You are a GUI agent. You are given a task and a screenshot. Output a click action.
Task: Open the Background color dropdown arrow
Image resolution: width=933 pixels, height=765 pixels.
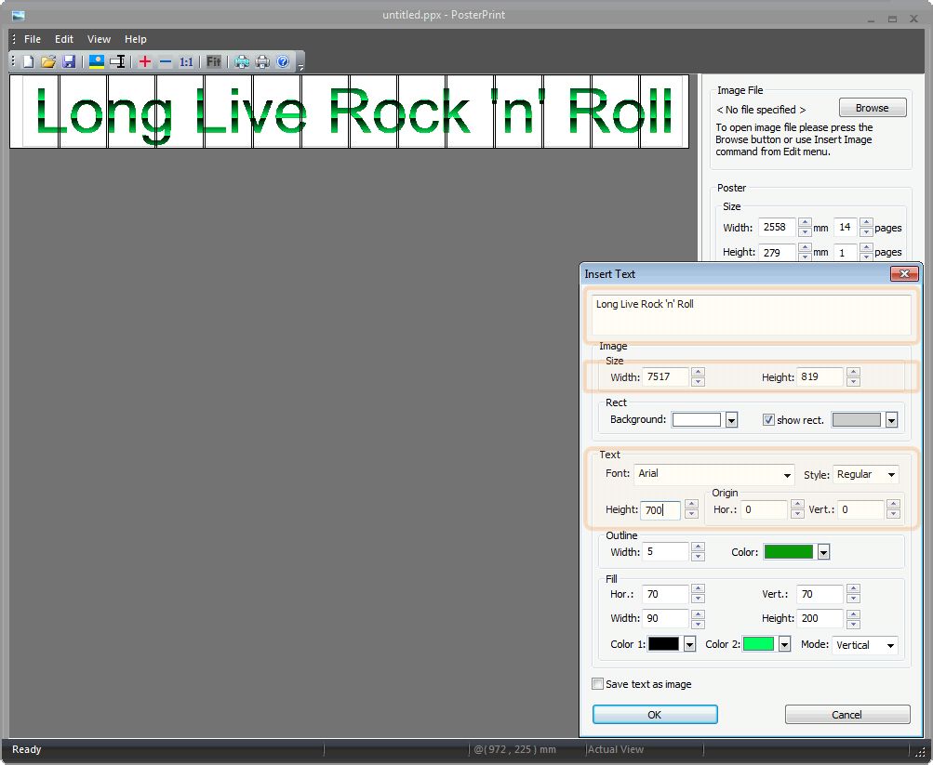click(731, 420)
